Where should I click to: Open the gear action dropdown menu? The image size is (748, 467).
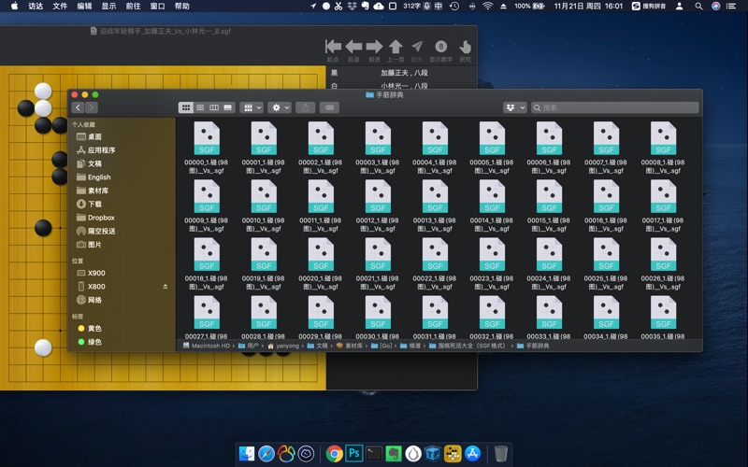click(x=280, y=108)
